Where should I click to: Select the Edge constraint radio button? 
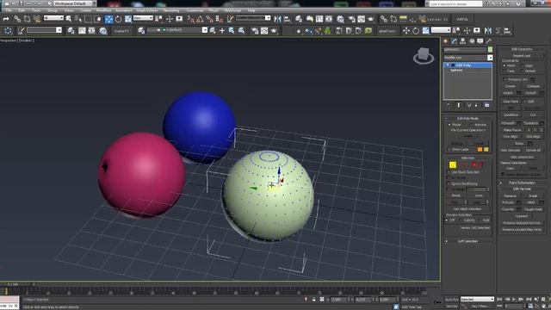pos(523,65)
